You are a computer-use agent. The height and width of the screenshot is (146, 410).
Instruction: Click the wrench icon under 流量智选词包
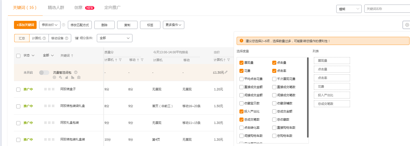[60, 77]
